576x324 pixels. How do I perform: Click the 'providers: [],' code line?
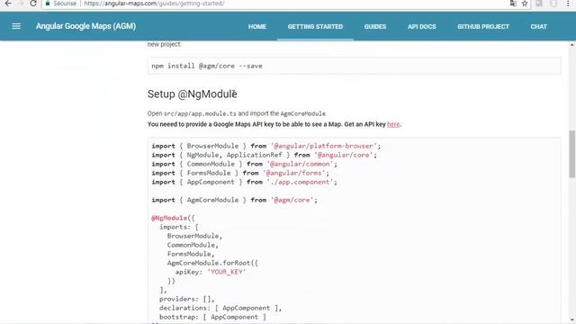pyautogui.click(x=186, y=299)
